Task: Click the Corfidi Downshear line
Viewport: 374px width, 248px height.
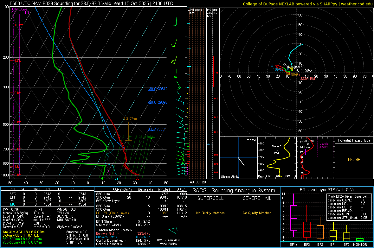Action: tap(123, 241)
